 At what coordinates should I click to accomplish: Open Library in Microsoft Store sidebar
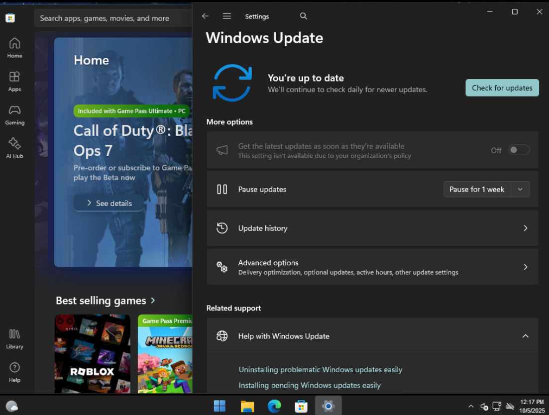tap(15, 339)
